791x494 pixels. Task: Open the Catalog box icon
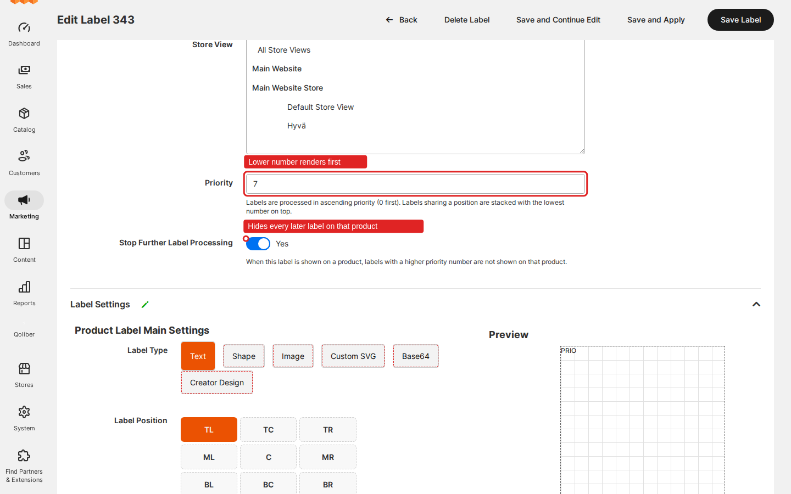24,114
